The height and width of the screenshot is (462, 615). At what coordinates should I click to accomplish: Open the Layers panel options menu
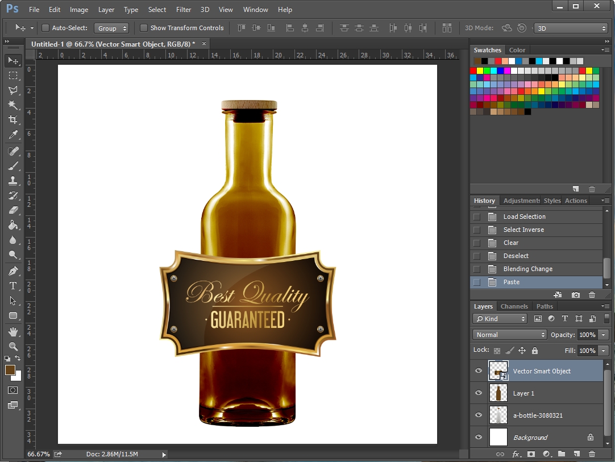[x=605, y=306]
